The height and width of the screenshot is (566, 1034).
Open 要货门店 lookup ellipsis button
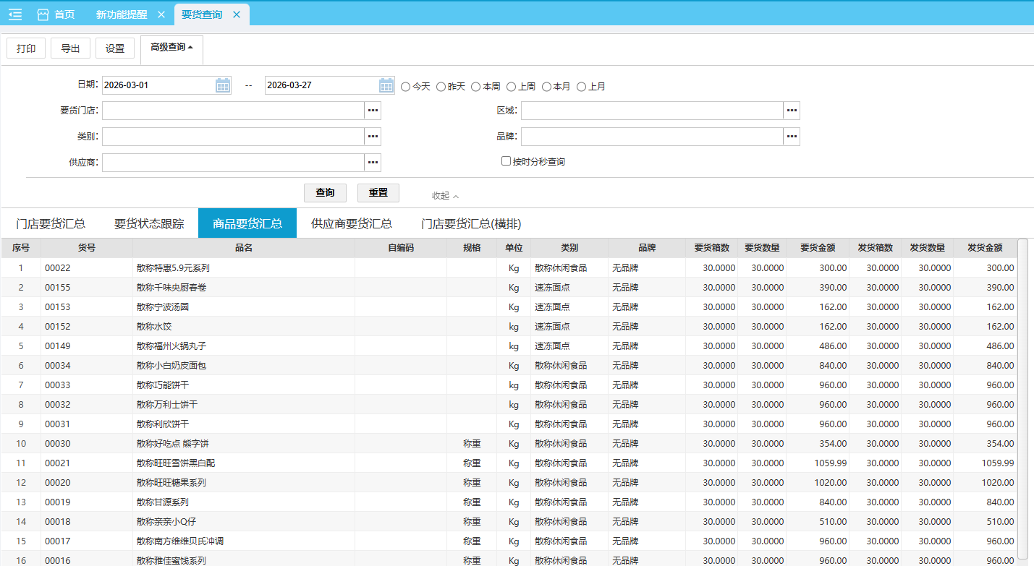[x=373, y=111]
